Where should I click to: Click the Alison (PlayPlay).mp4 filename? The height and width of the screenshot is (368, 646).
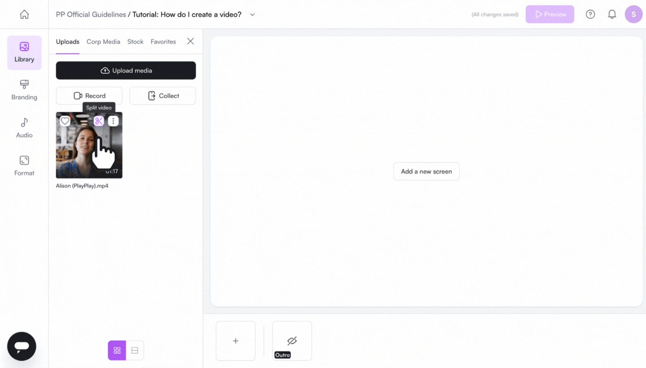82,186
